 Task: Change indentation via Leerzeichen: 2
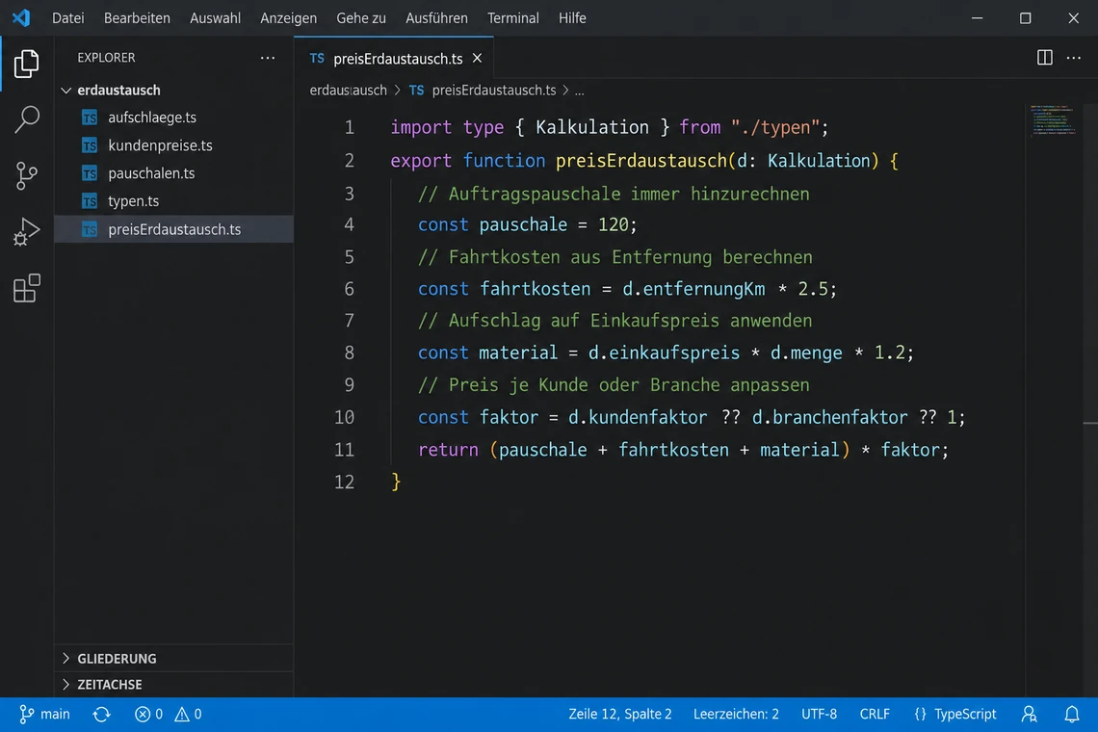click(x=736, y=714)
